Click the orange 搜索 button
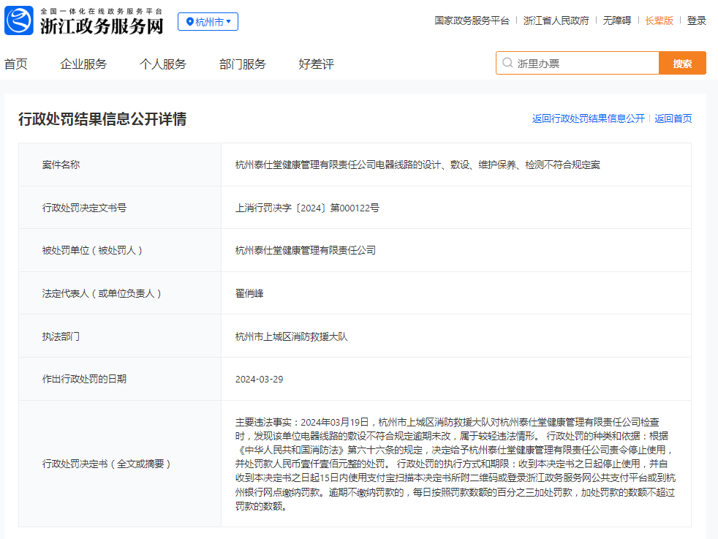The image size is (718, 539). tap(682, 63)
